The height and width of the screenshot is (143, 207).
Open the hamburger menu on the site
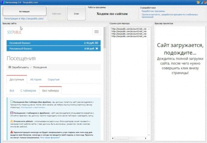[x=96, y=32]
